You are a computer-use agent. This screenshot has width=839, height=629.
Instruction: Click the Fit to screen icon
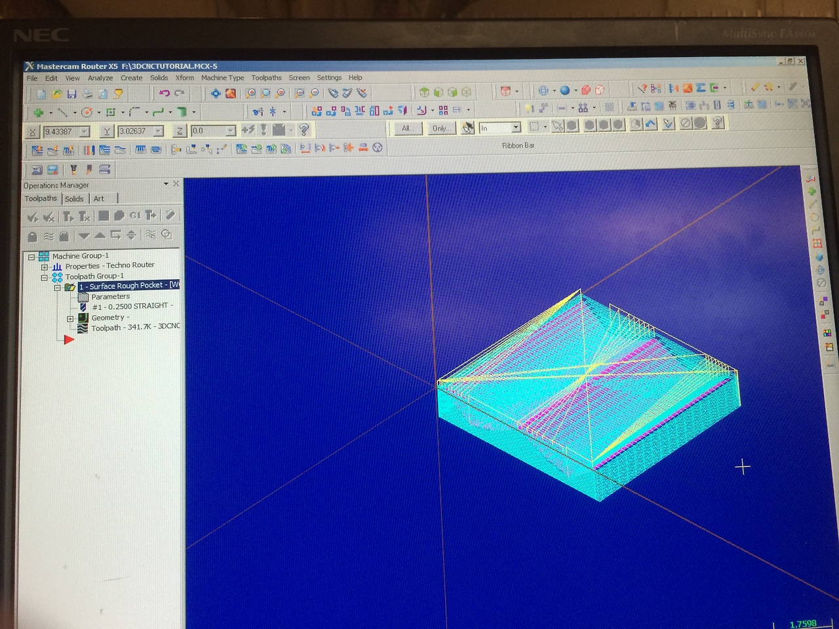[216, 94]
